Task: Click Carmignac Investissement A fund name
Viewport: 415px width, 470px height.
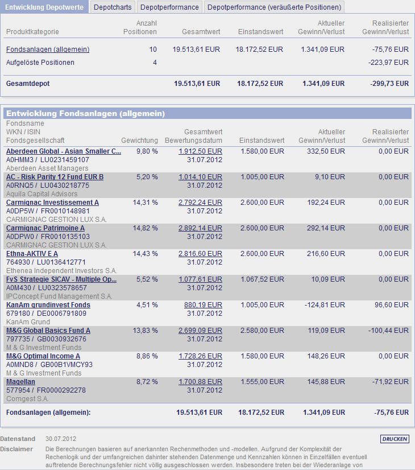Action: point(52,203)
